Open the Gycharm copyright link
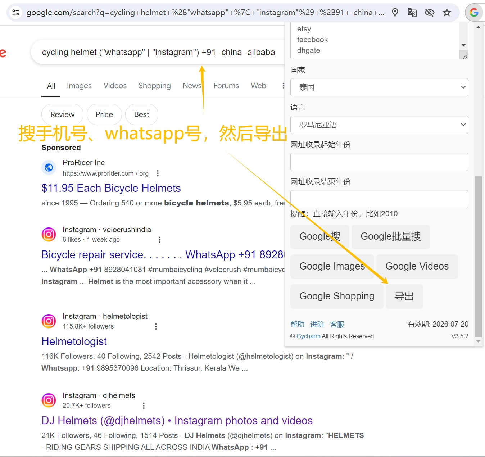The width and height of the screenshot is (485, 457). pyautogui.click(x=308, y=336)
